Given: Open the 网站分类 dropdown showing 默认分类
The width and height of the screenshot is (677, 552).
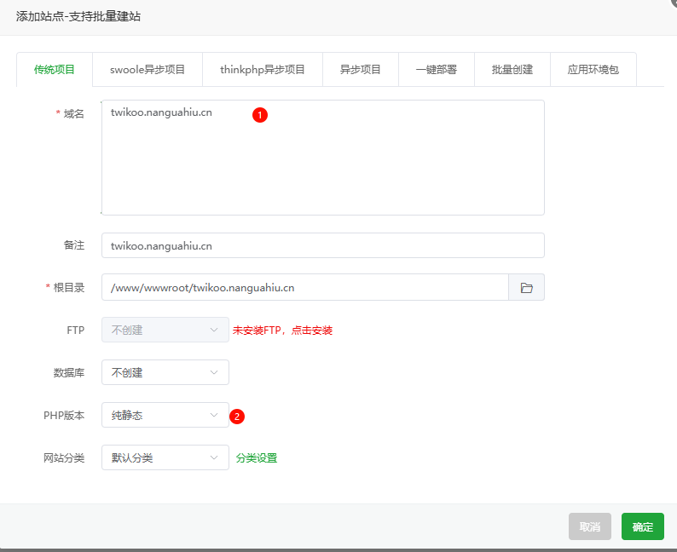Looking at the screenshot, I should point(165,457).
